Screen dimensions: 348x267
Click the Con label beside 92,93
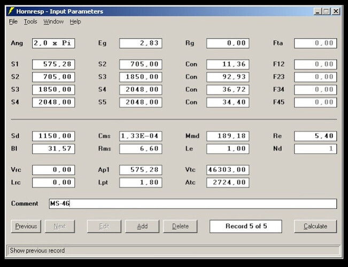click(x=191, y=77)
